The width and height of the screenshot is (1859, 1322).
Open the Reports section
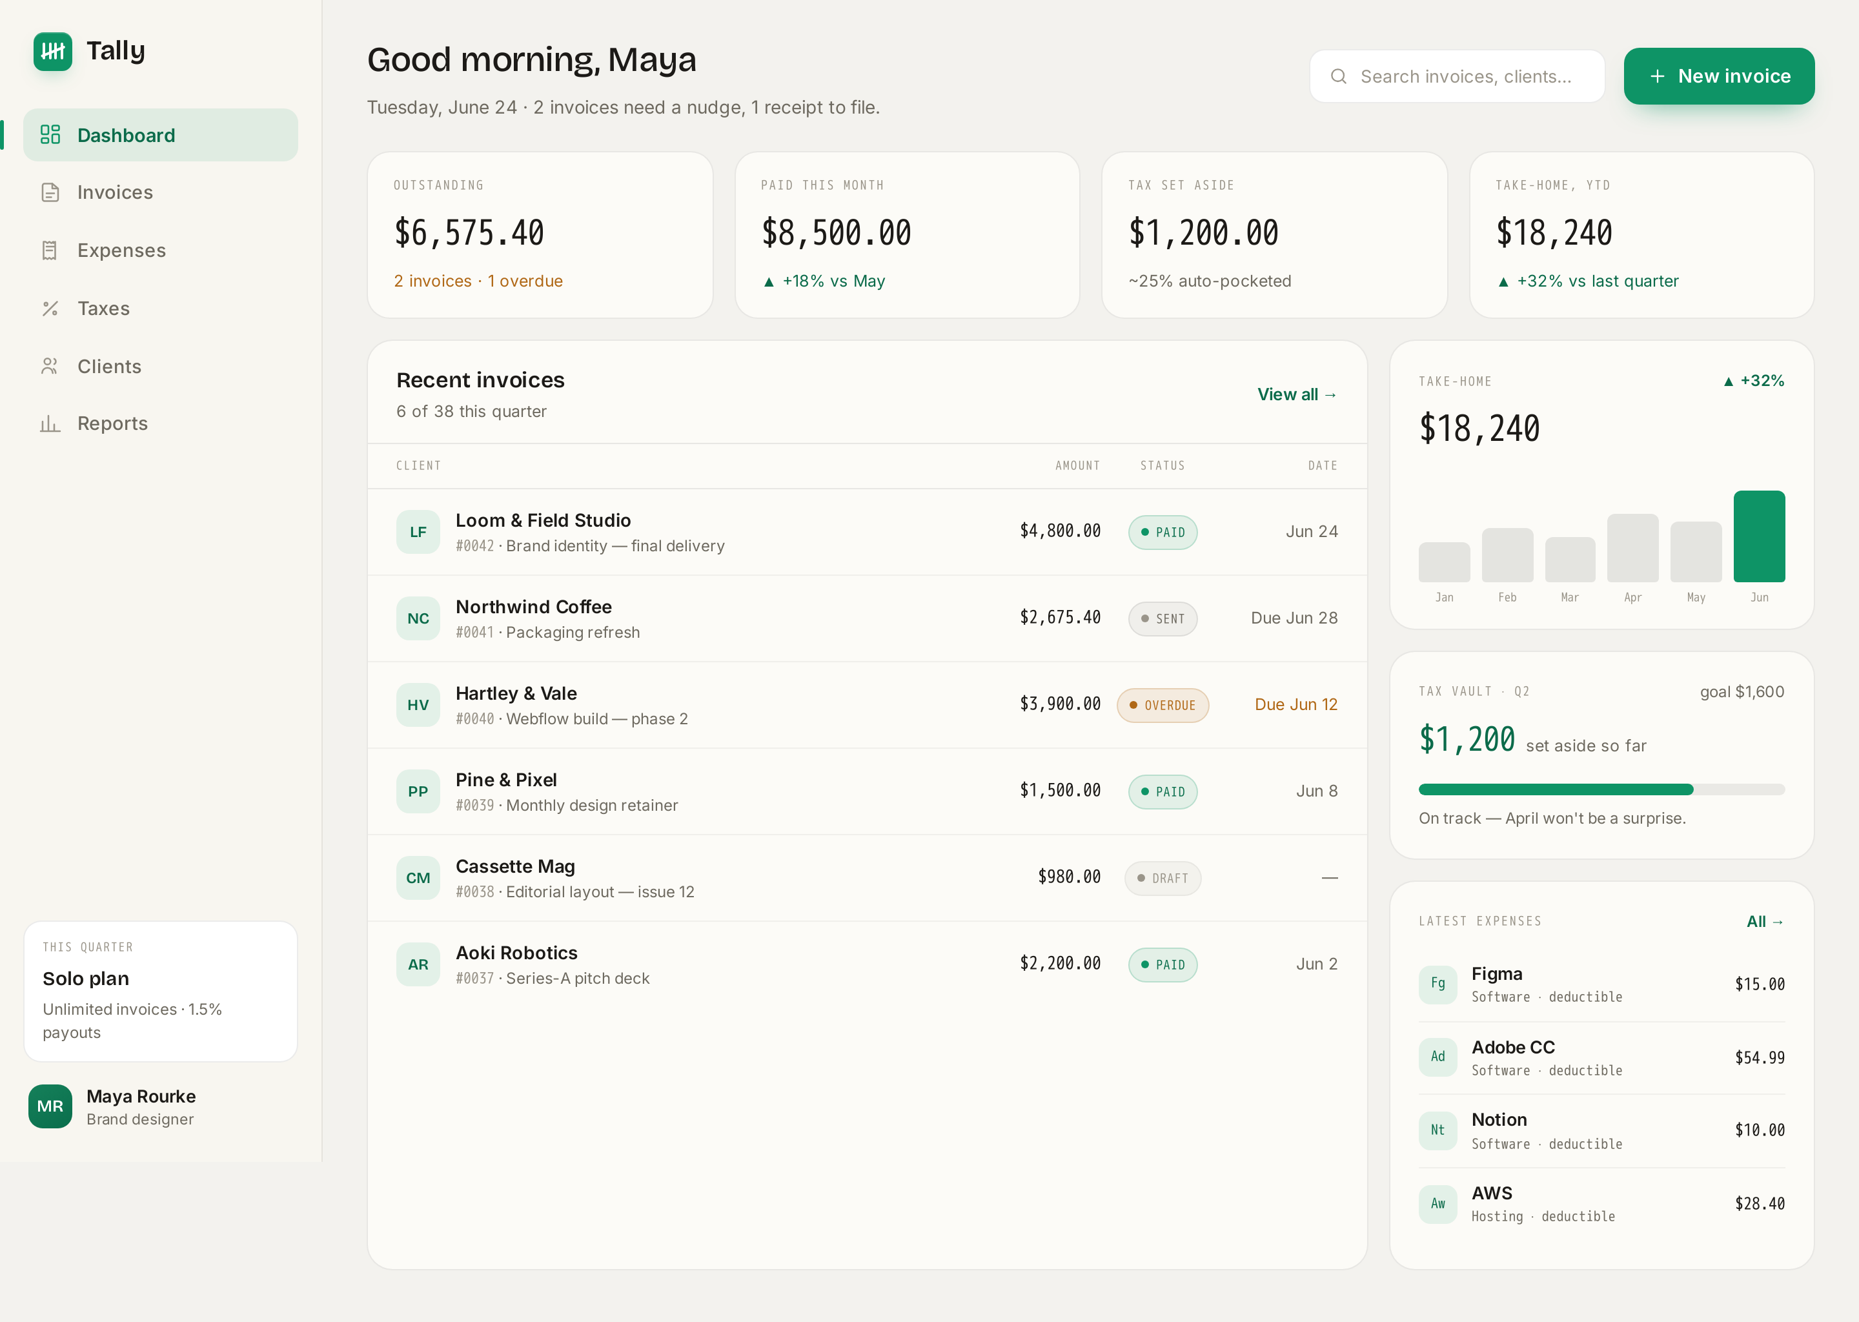[x=160, y=423]
